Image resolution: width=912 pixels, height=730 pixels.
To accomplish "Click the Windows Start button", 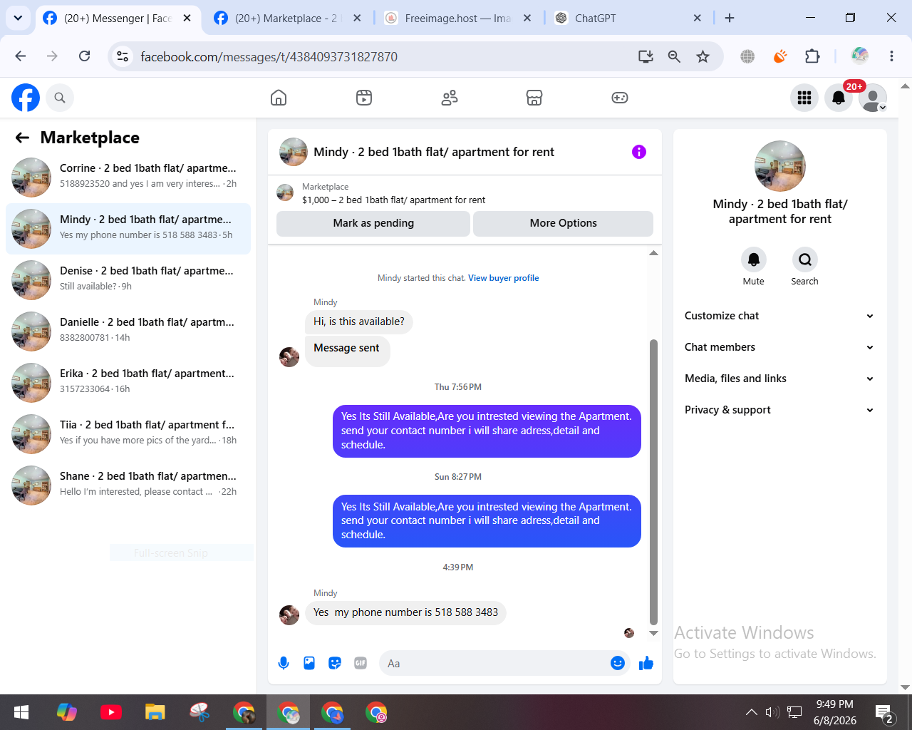I will point(21,711).
